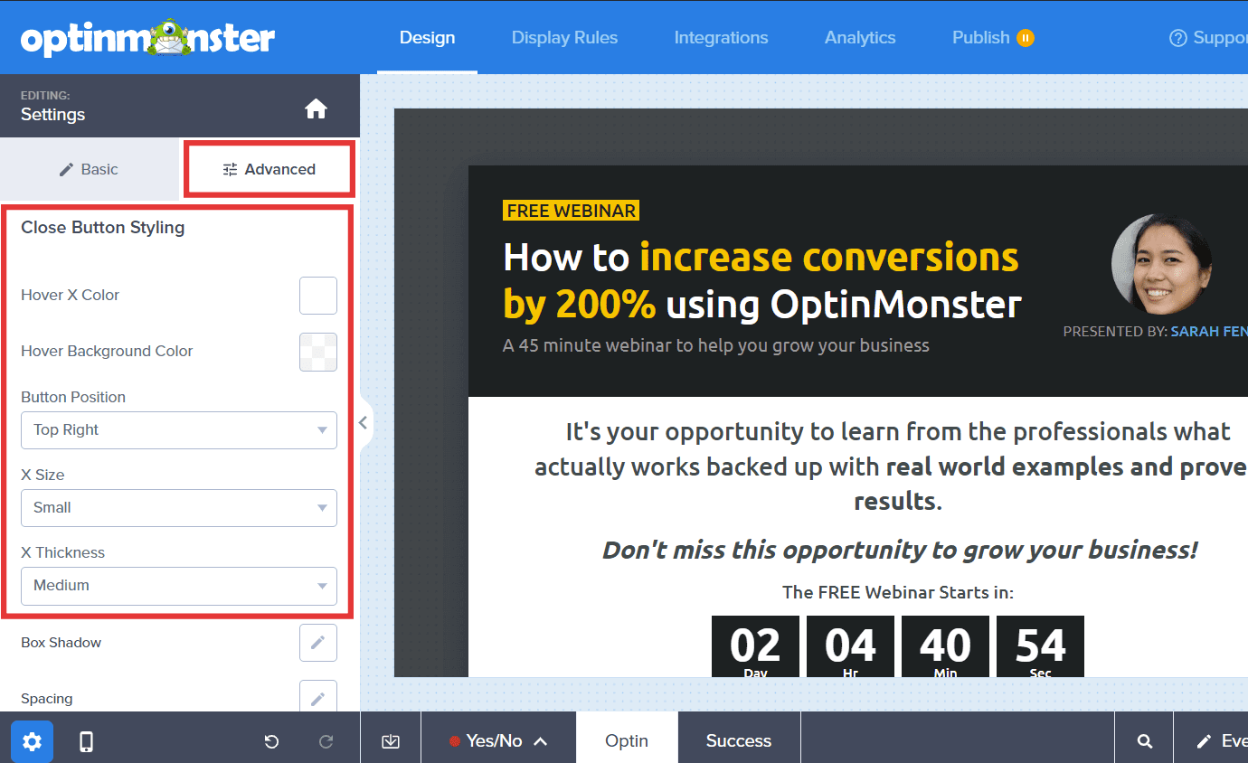Open the Analytics section
This screenshot has height=763, width=1248.
[x=859, y=38]
